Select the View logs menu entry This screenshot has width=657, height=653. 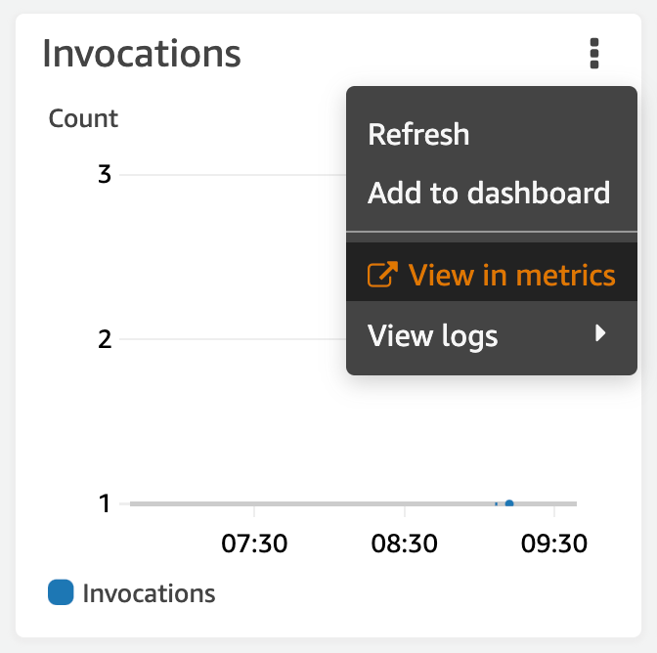click(433, 336)
